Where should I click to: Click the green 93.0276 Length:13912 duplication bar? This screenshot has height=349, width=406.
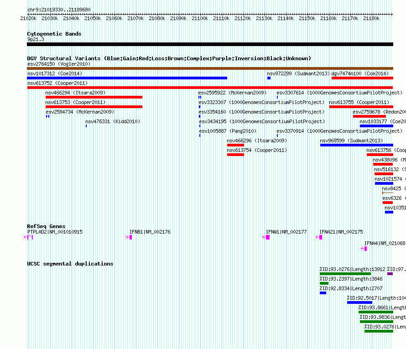(x=345, y=274)
